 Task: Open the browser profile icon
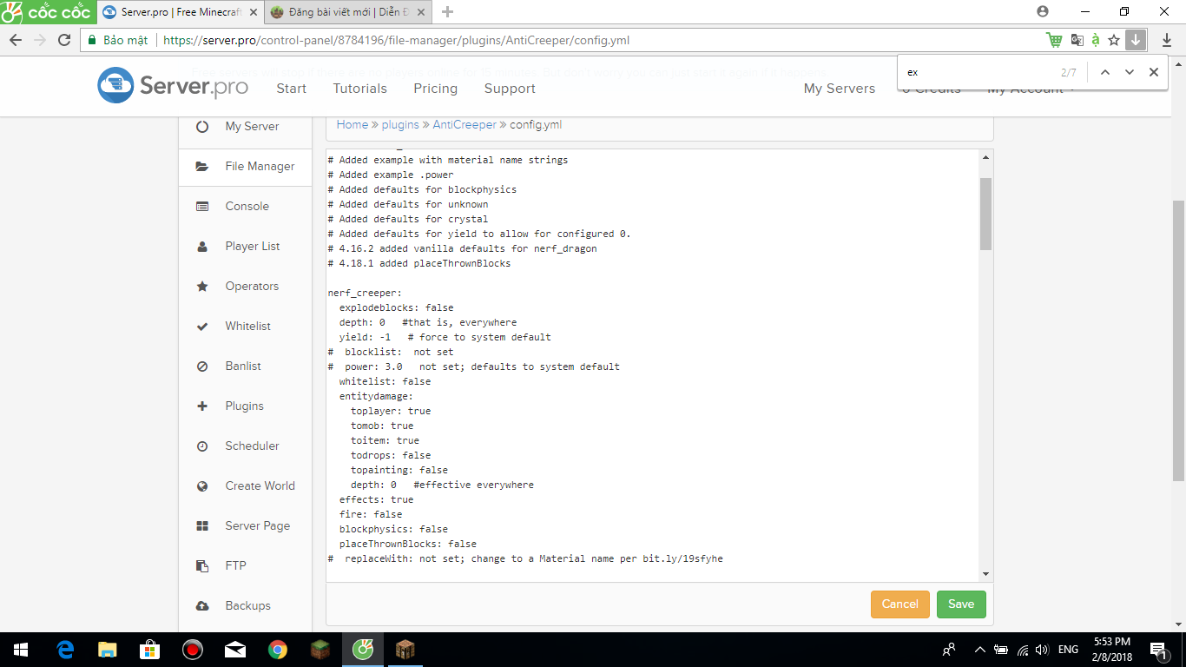coord(1042,11)
